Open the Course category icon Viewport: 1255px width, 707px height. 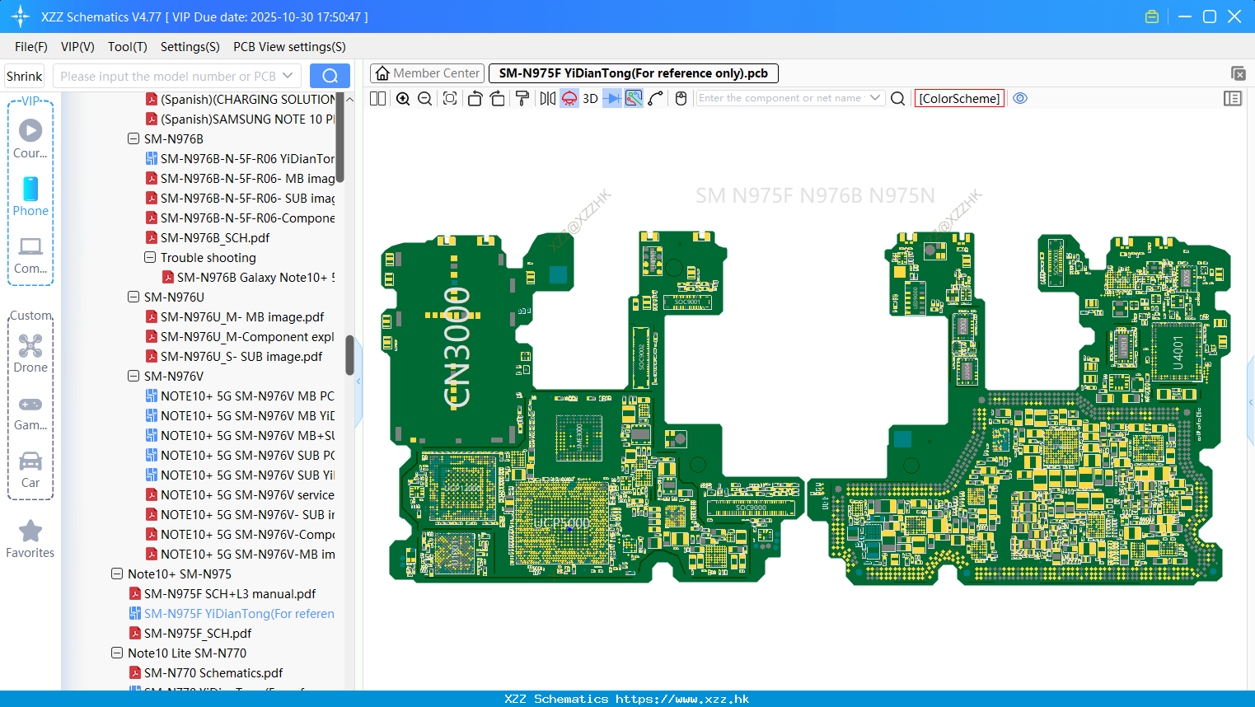point(30,138)
